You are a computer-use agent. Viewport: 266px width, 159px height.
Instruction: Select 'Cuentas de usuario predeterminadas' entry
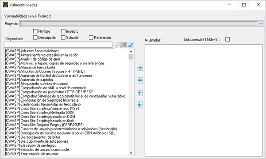point(61,129)
